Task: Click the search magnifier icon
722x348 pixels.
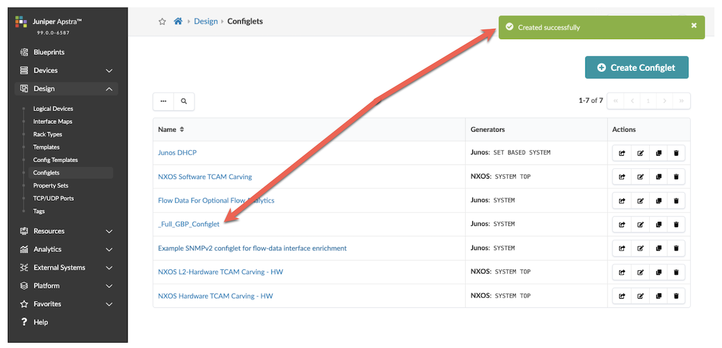Action: (184, 102)
